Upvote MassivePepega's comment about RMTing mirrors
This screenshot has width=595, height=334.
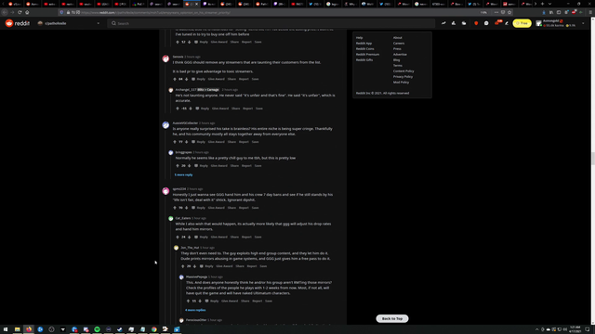pos(188,301)
